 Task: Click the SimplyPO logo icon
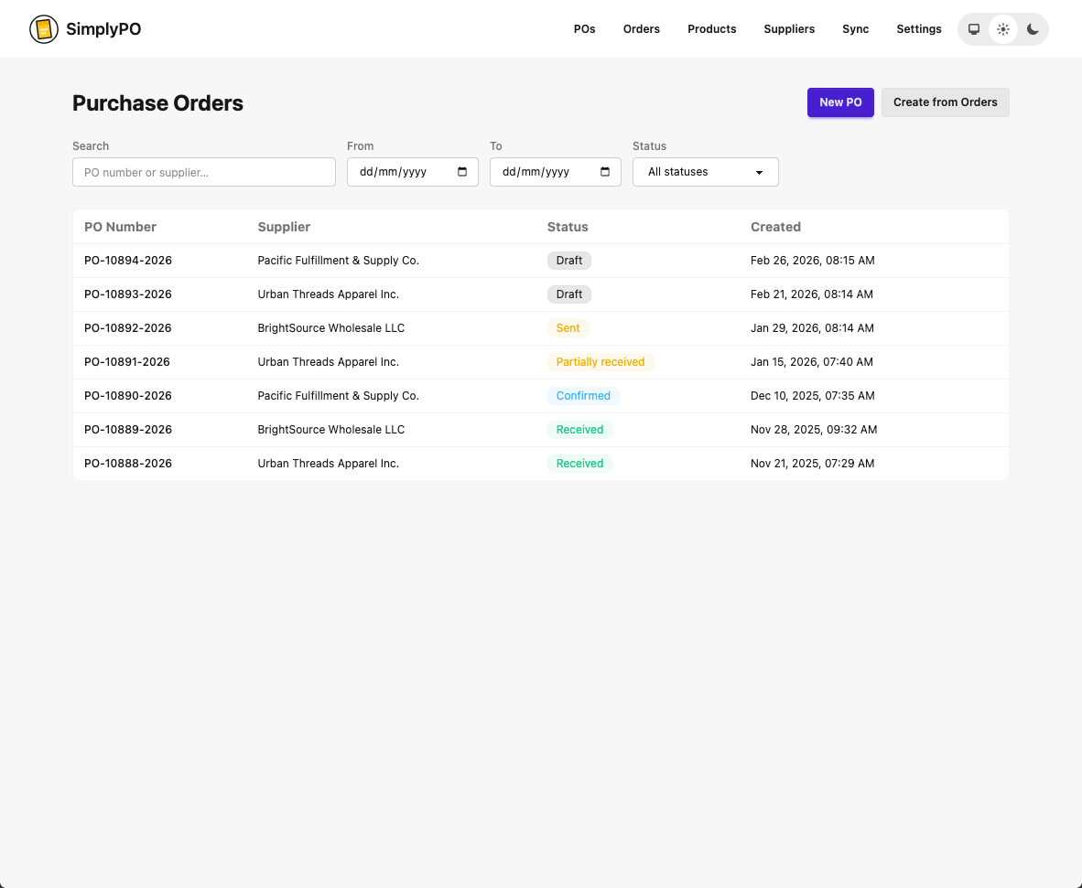click(x=43, y=28)
